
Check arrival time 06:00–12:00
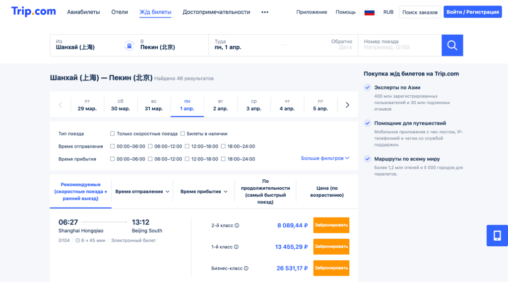(150, 159)
